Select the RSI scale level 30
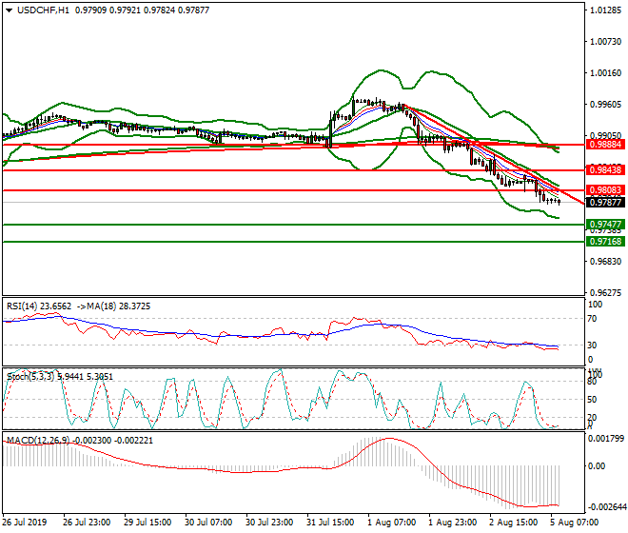This screenshot has height=533, width=628. (x=593, y=345)
